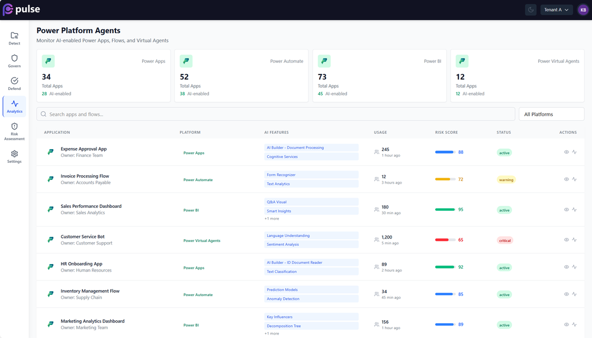Image resolution: width=592 pixels, height=338 pixels.
Task: Click the Pulse logo
Action: [x=21, y=9]
